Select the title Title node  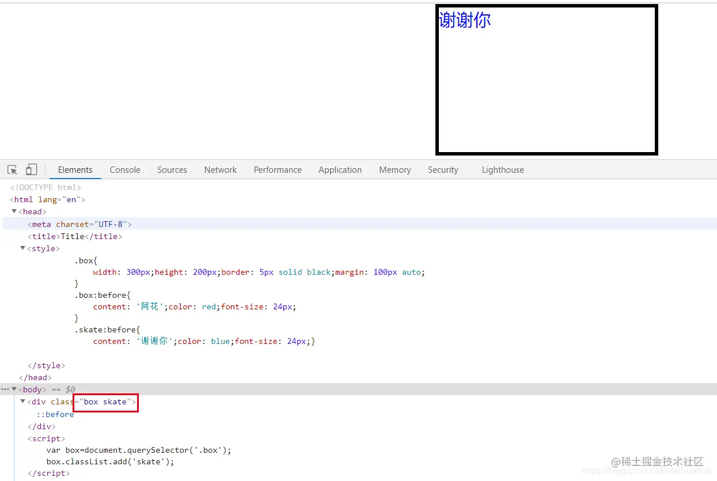click(75, 236)
